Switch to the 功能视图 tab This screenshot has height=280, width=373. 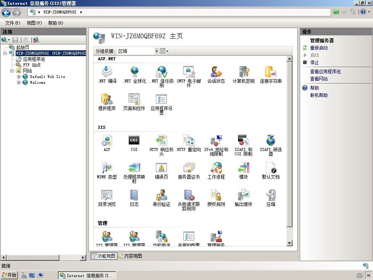(104, 256)
